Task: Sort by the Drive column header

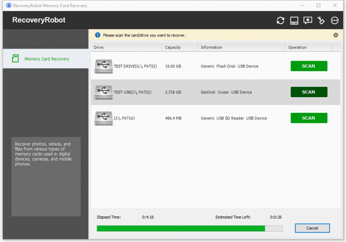Action: pyautogui.click(x=127, y=47)
